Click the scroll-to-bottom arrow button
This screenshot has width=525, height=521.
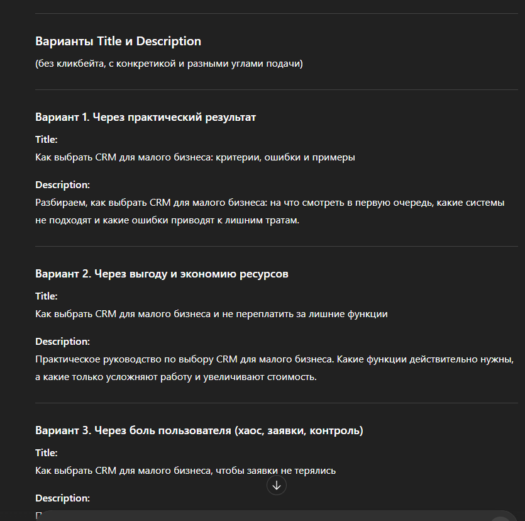click(276, 485)
